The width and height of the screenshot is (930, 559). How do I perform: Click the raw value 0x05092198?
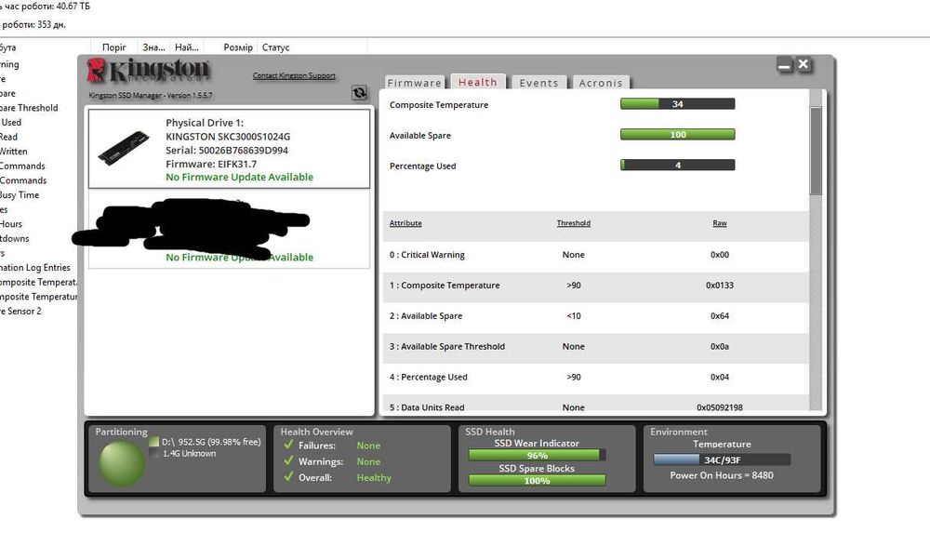pos(720,407)
